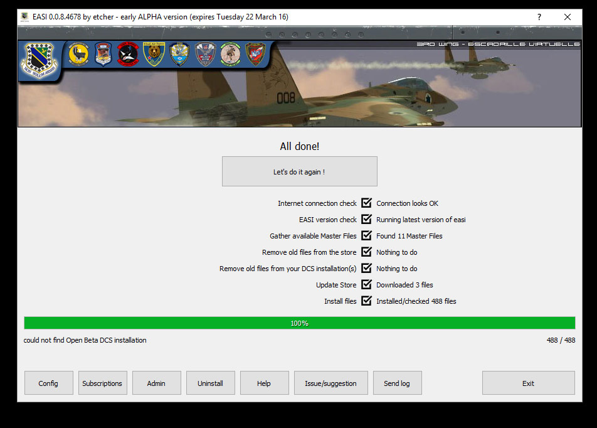The height and width of the screenshot is (428, 597).
Task: Open the Subscriptions dialog
Action: click(x=102, y=383)
